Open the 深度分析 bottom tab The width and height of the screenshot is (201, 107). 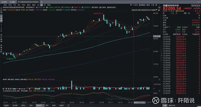pyautogui.click(x=172, y=105)
